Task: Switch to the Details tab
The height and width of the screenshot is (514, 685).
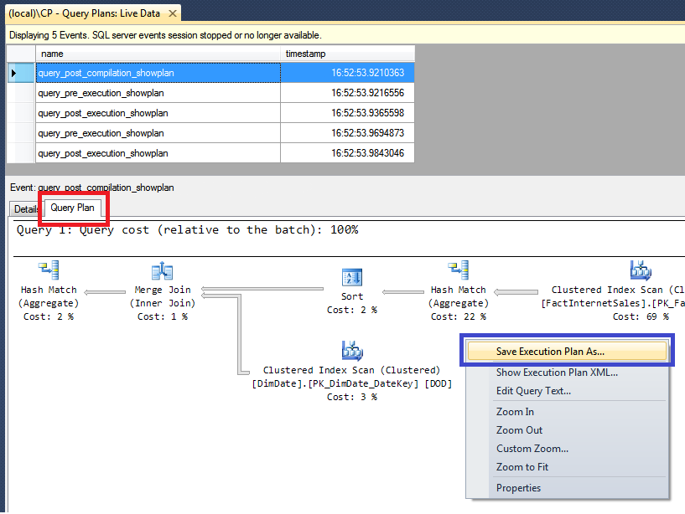Action: (26, 209)
